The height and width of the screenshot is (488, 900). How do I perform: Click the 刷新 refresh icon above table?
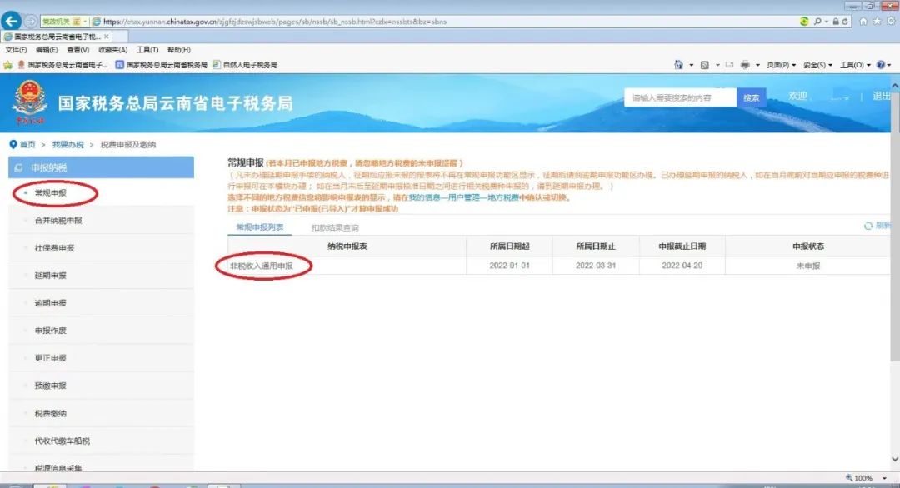(x=869, y=226)
